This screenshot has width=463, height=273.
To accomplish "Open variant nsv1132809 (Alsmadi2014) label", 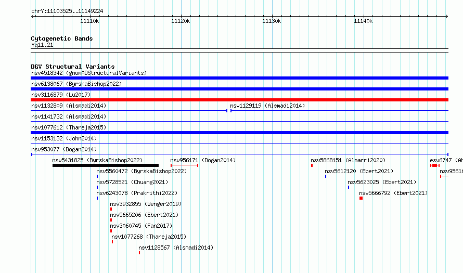I will tap(69, 106).
